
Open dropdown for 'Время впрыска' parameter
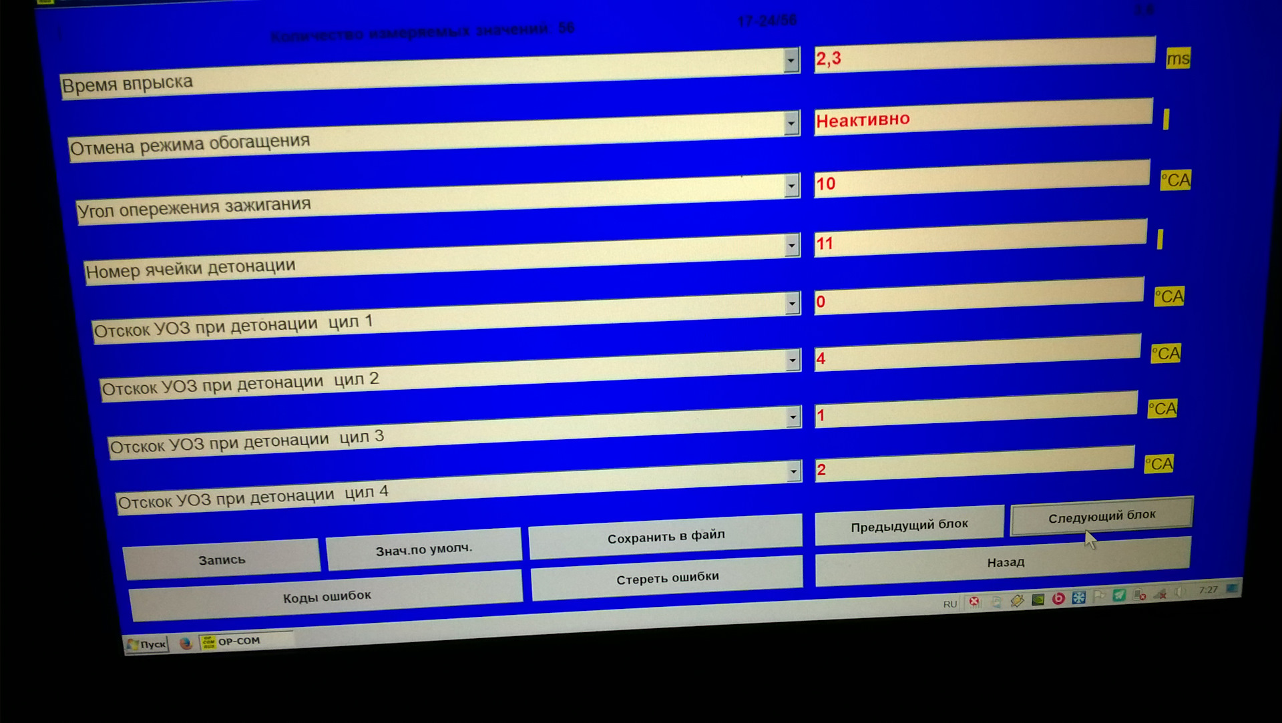791,60
